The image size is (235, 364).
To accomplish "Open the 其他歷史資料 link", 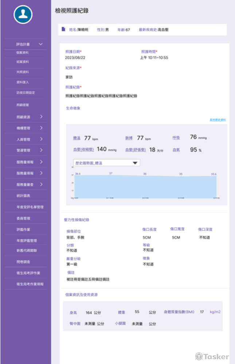I will coord(218,120).
